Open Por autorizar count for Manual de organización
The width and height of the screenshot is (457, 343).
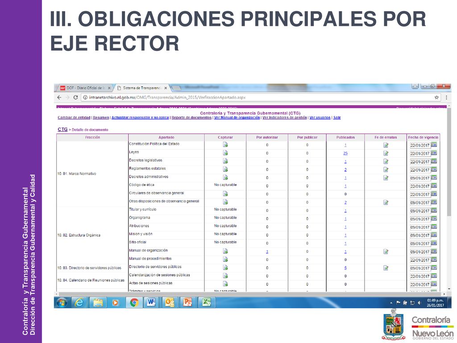[x=267, y=251]
